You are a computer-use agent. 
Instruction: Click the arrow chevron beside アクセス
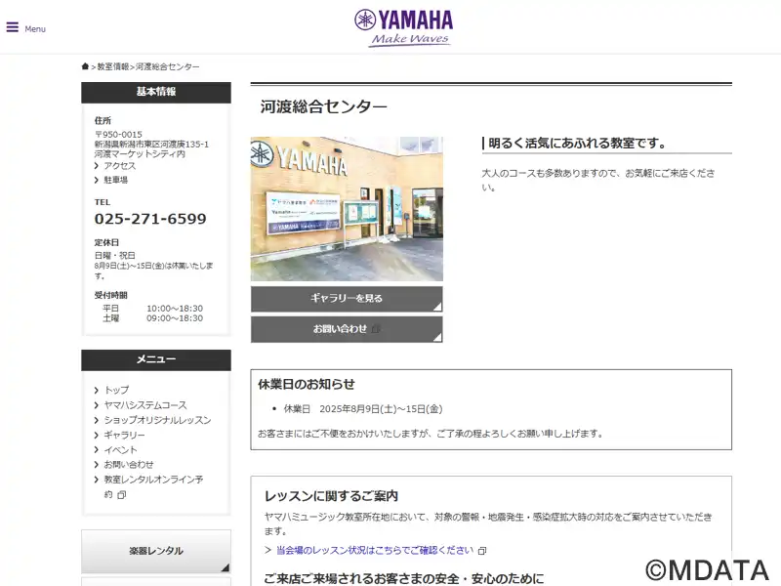[97, 166]
